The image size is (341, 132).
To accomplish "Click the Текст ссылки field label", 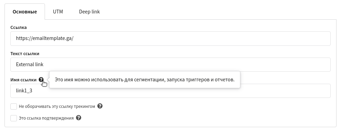I will click(25, 53).
